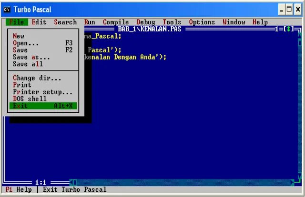Open the Tools menu

172,22
